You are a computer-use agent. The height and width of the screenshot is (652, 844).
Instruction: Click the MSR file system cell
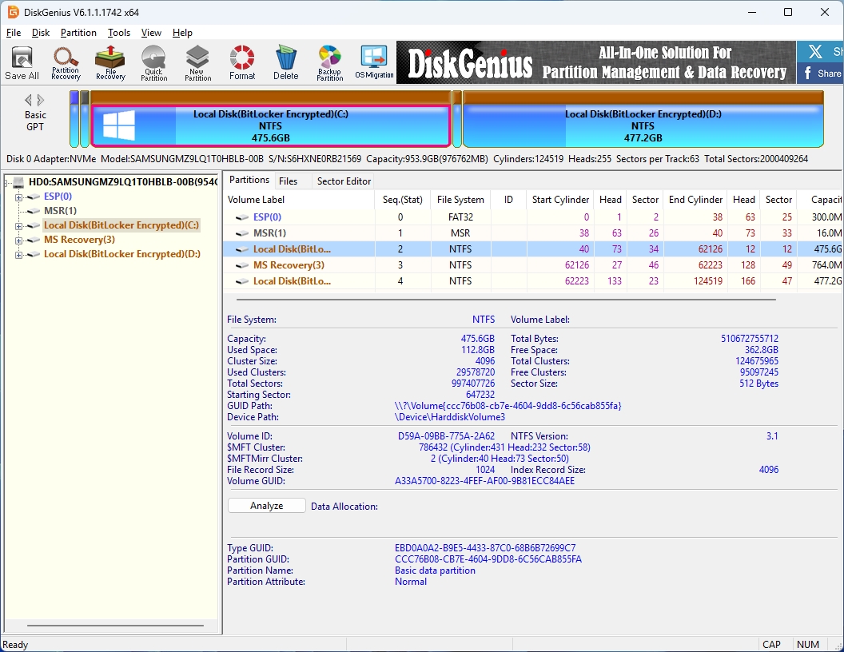tap(460, 233)
